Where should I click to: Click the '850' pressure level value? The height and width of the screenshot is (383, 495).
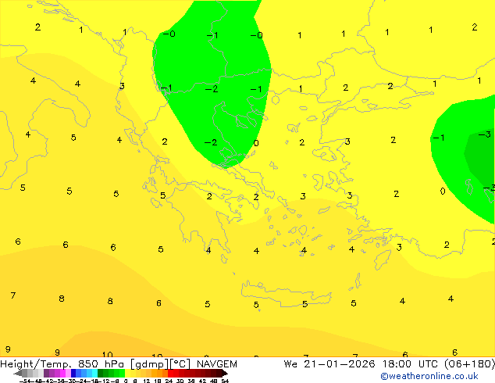point(88,364)
